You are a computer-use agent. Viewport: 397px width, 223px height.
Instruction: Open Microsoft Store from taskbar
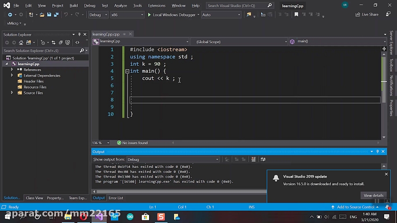146,217
